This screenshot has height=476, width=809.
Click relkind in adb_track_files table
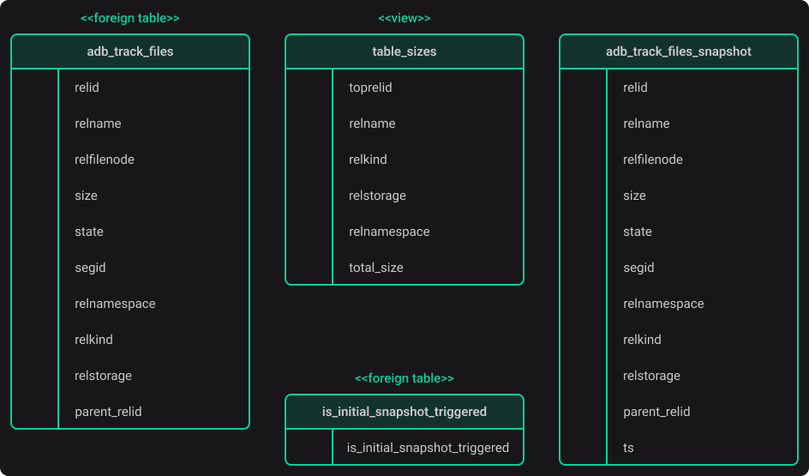tap(93, 340)
